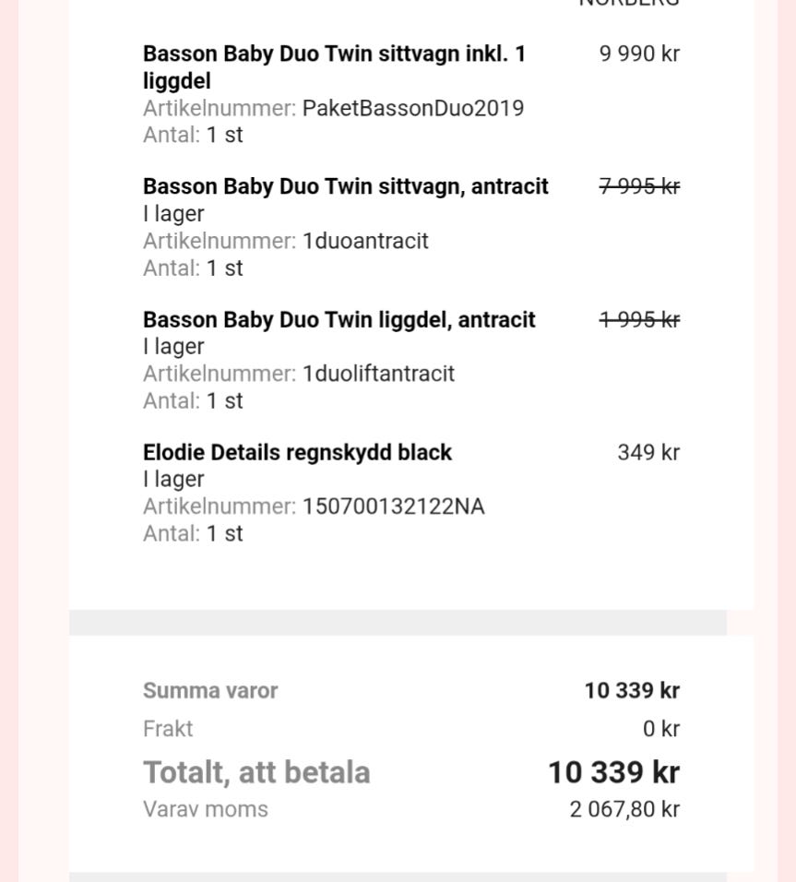Click the Varav moms label
This screenshot has height=882, width=796.
pos(206,809)
